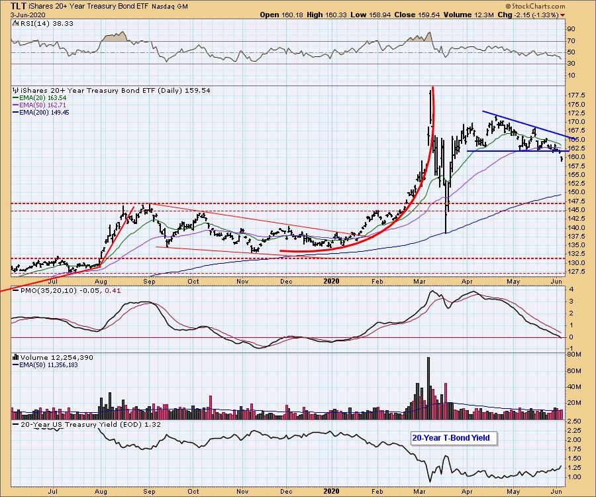
Task: Click the 3-Jun-2020 date label
Action: [28, 15]
